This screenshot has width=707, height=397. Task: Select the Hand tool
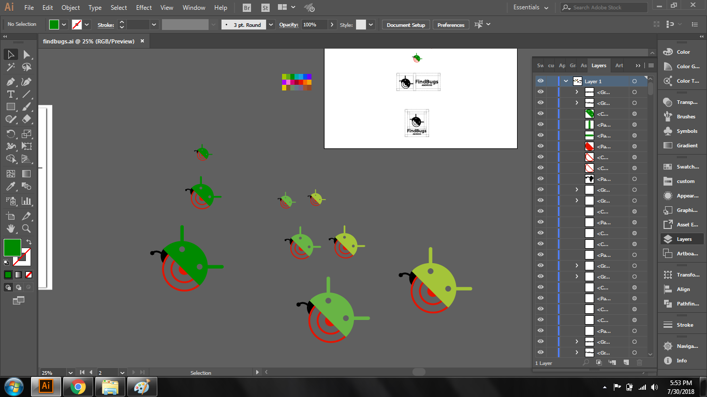[10, 228]
